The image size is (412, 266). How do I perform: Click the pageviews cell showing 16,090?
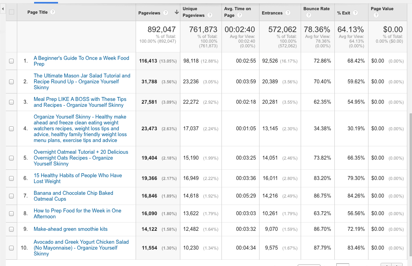click(149, 214)
